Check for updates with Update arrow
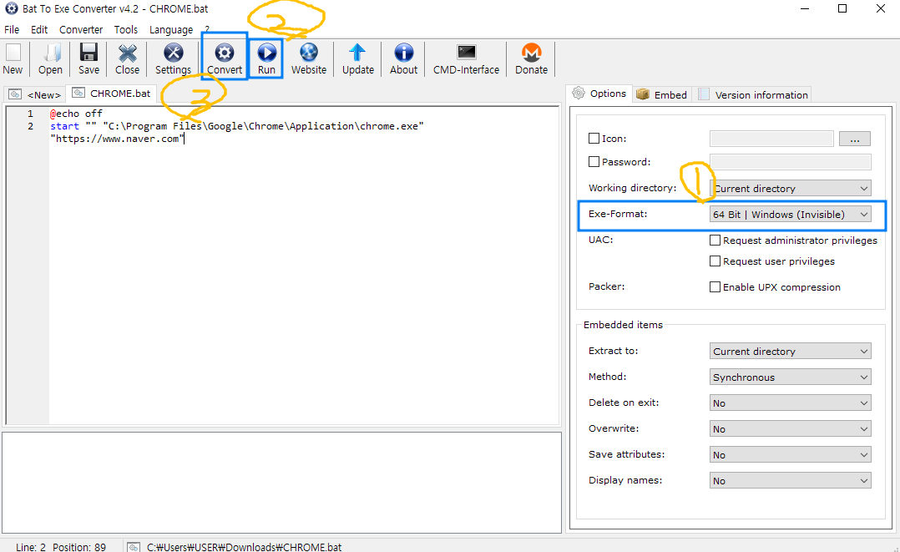The image size is (900, 552). [357, 53]
